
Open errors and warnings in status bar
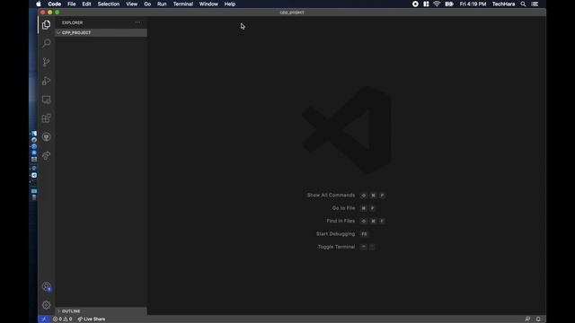(62, 319)
